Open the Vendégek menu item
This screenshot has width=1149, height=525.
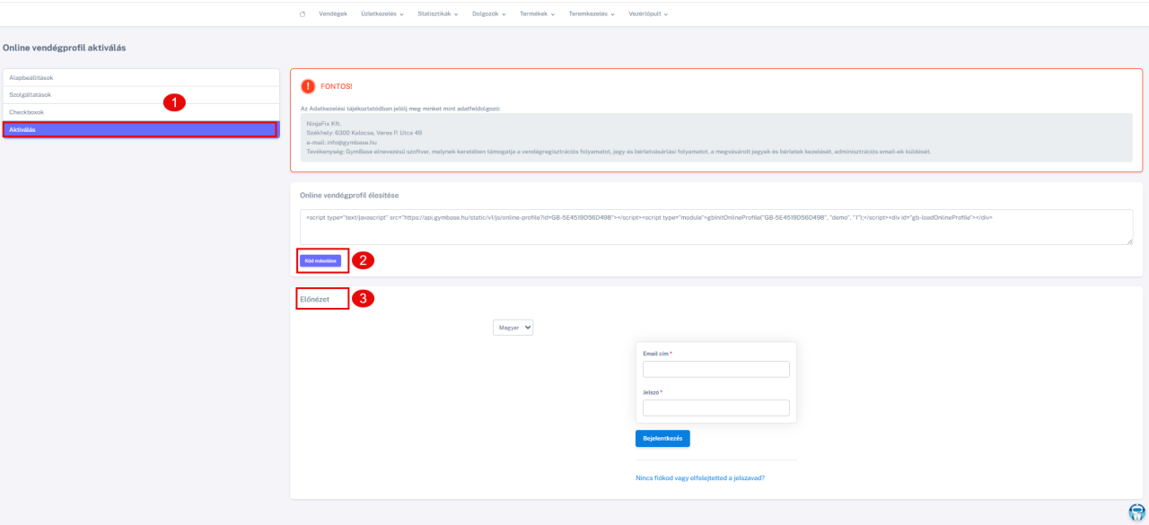[333, 13]
